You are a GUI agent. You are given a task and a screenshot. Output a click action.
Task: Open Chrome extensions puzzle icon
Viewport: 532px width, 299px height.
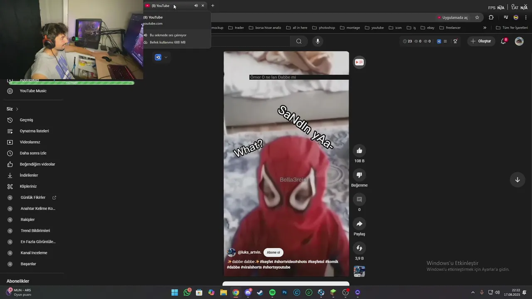[x=491, y=17]
